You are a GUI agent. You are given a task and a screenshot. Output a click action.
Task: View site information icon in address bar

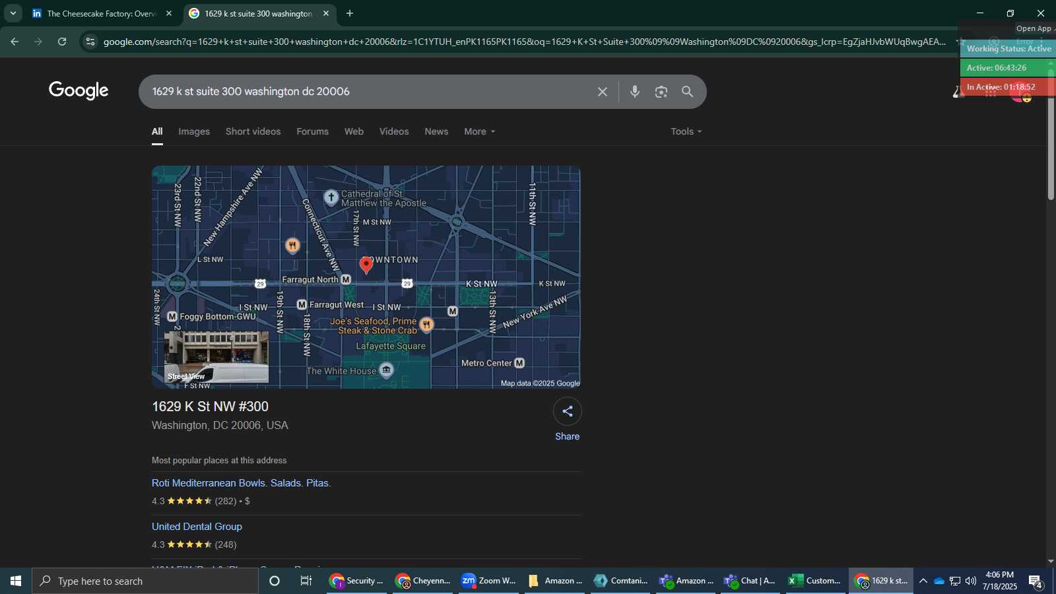90,42
